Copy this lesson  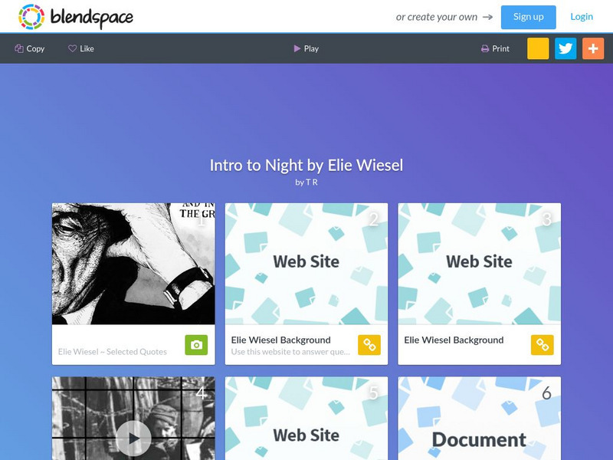pyautogui.click(x=30, y=48)
